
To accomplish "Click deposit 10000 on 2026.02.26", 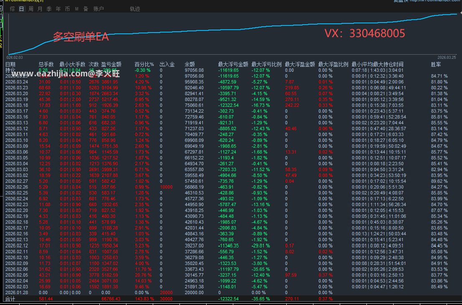I will click(166, 187).
